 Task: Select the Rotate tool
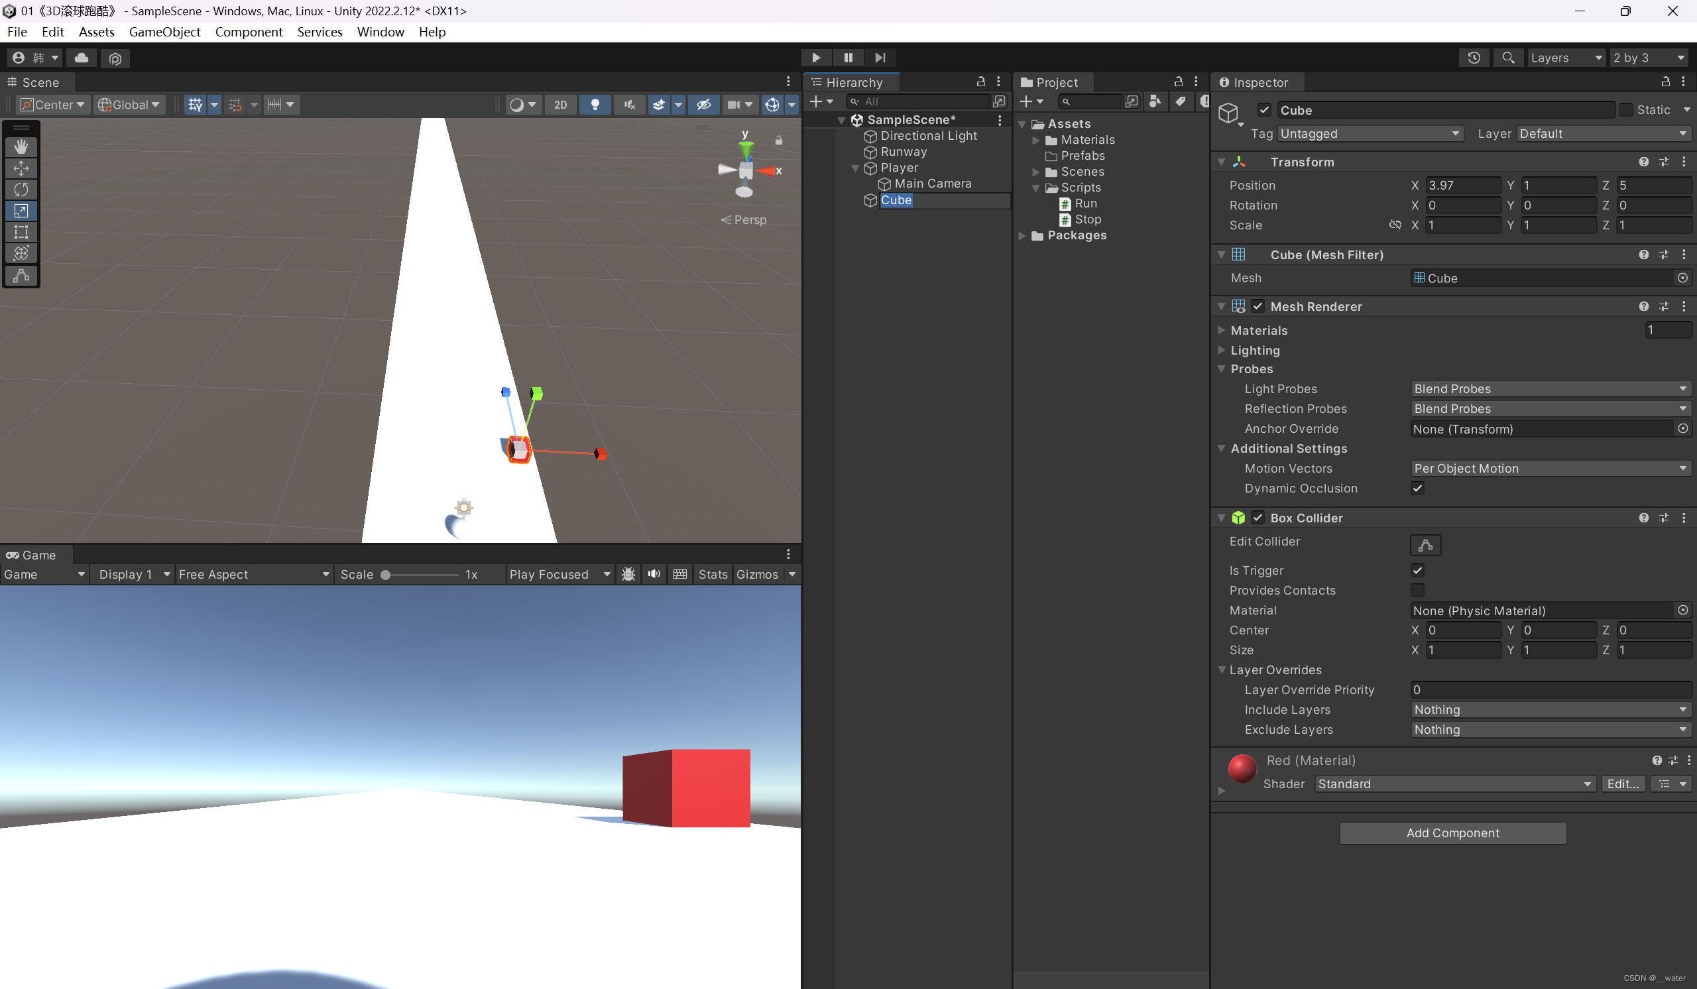(21, 189)
